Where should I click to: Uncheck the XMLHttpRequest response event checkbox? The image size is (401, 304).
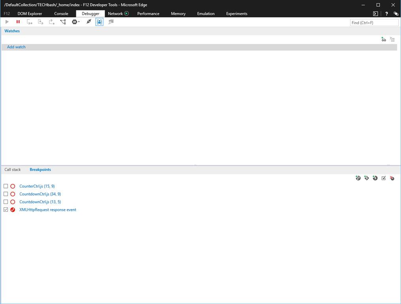(6, 209)
